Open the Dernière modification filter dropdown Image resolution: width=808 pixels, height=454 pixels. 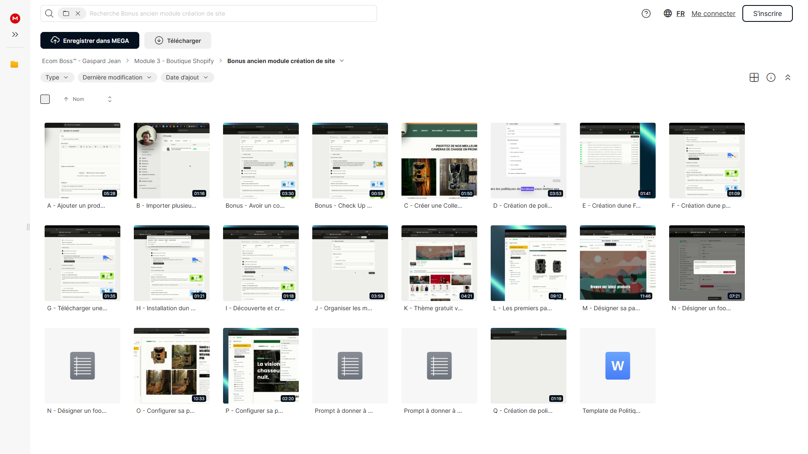(x=117, y=77)
